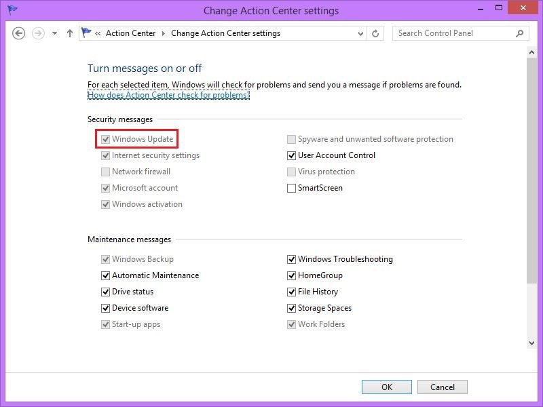Toggle the Windows Update checkbox

coord(105,139)
